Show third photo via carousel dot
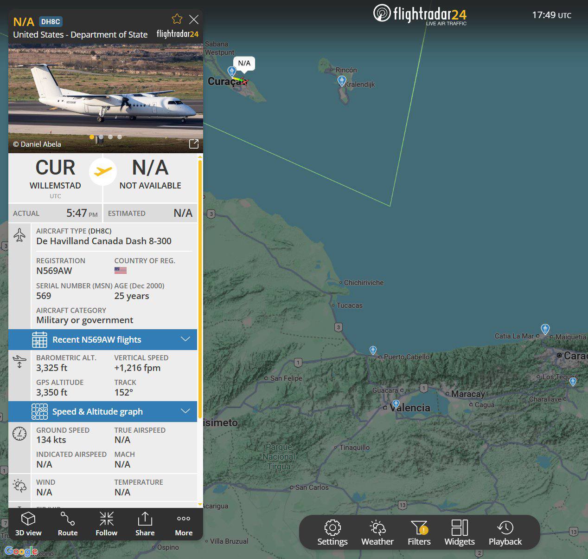The width and height of the screenshot is (588, 559). click(x=110, y=137)
